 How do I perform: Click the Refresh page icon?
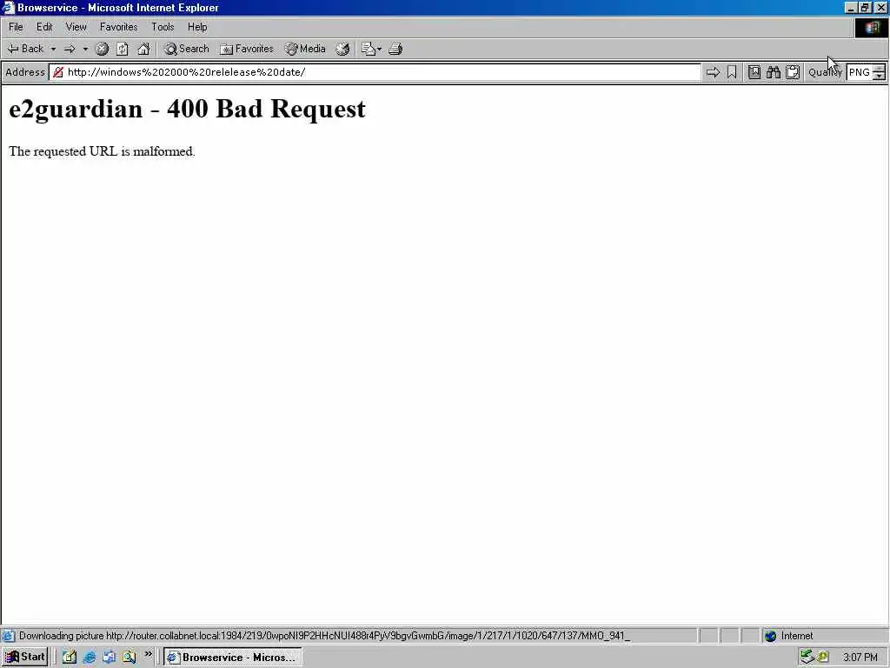[122, 49]
